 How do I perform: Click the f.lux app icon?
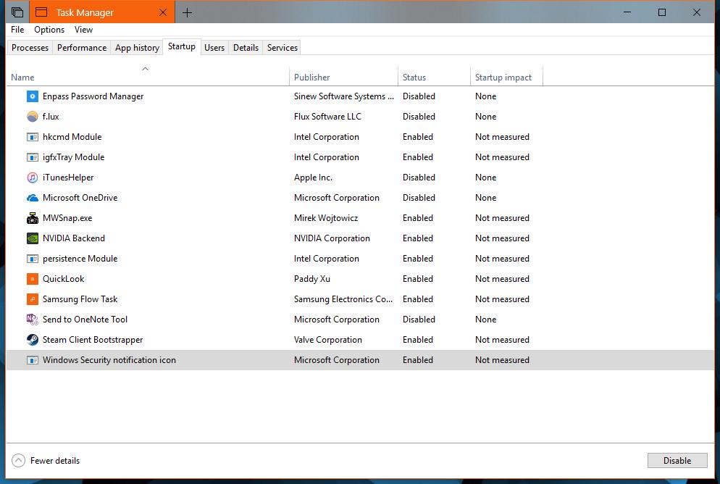(32, 117)
